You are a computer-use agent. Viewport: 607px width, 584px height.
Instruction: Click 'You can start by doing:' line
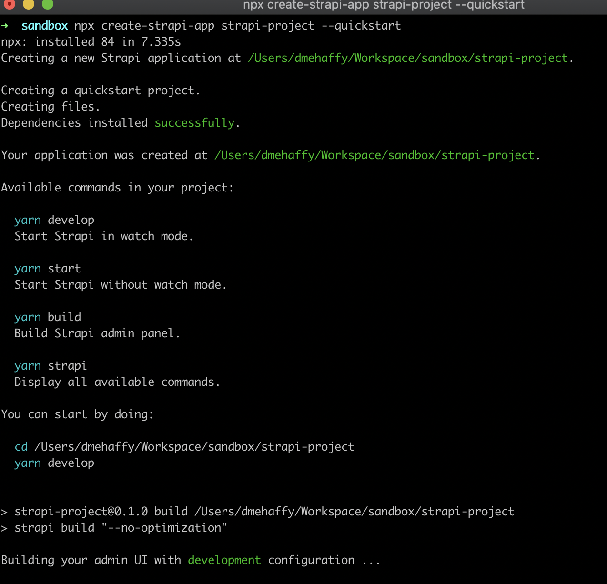pyautogui.click(x=77, y=414)
